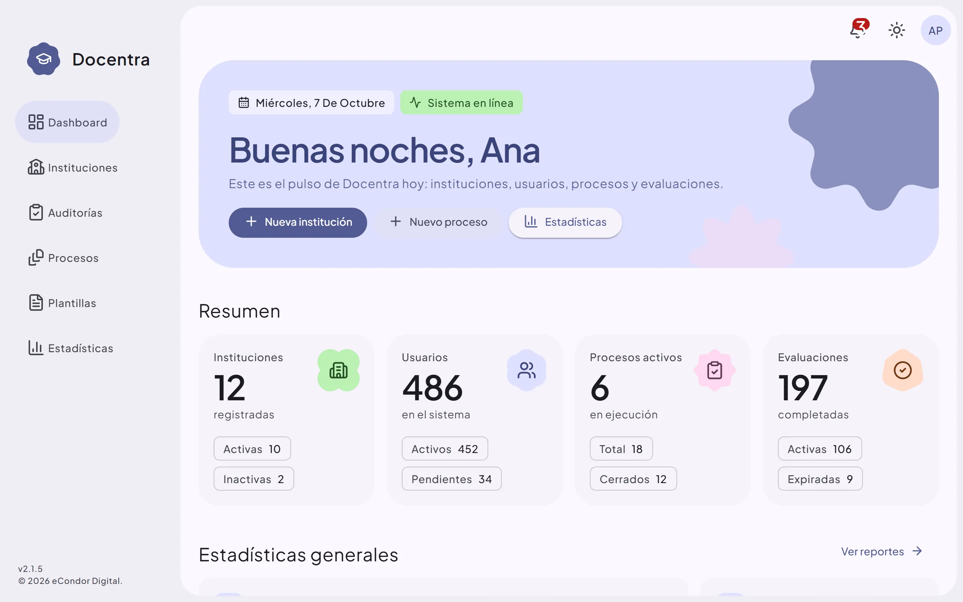Click the Dashboard grid icon
The height and width of the screenshot is (602, 963).
pyautogui.click(x=36, y=122)
